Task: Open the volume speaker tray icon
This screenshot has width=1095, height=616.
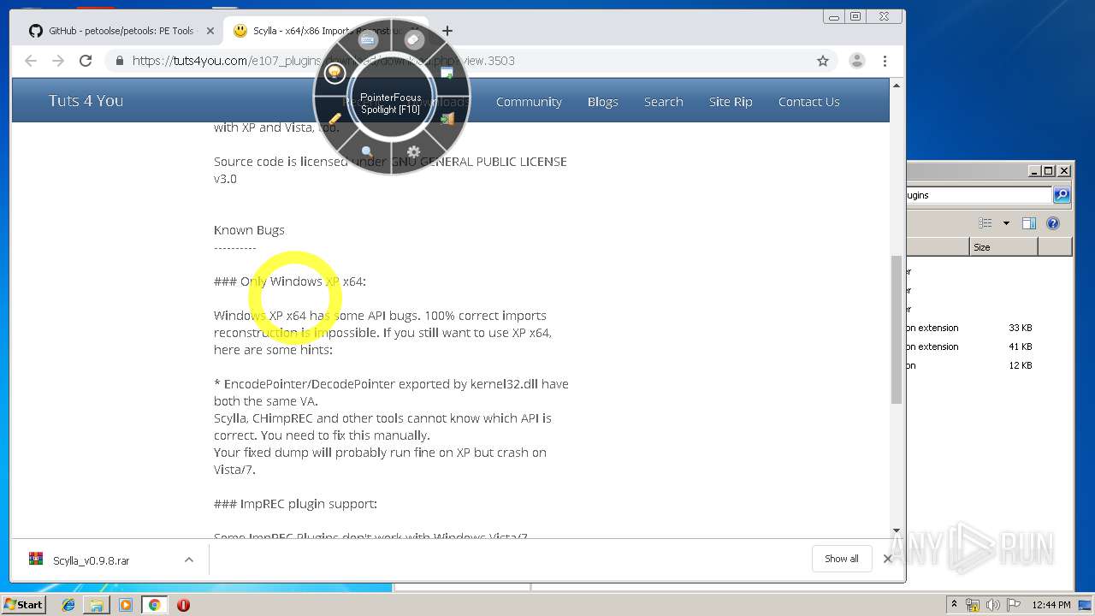Action: point(994,604)
